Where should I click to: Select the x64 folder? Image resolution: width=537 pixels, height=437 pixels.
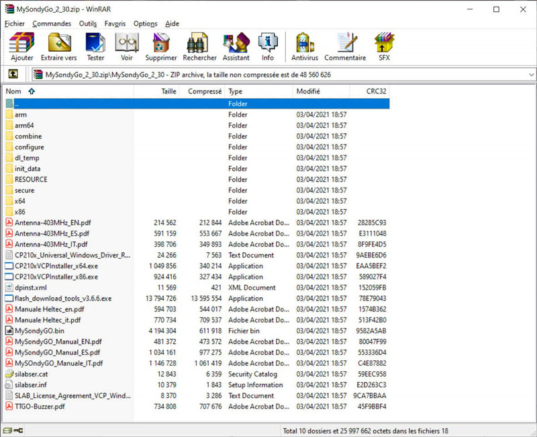tap(197, 201)
